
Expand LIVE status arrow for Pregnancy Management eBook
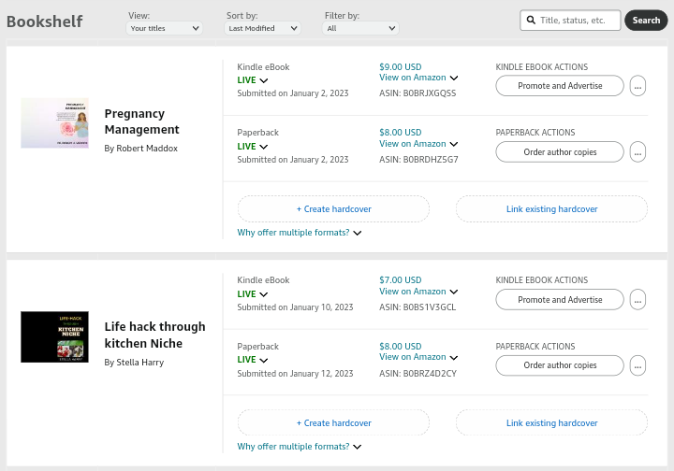(264, 80)
